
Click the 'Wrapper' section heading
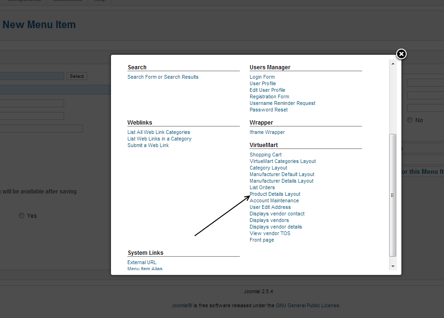[x=261, y=123]
